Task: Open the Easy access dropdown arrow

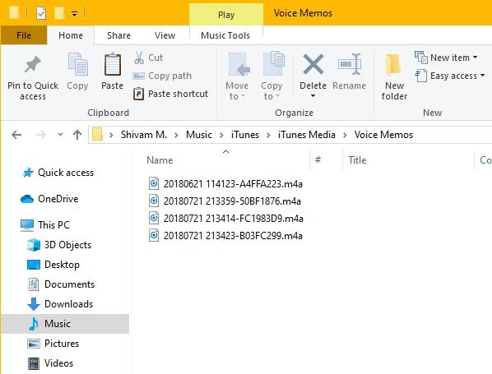Action: (482, 76)
